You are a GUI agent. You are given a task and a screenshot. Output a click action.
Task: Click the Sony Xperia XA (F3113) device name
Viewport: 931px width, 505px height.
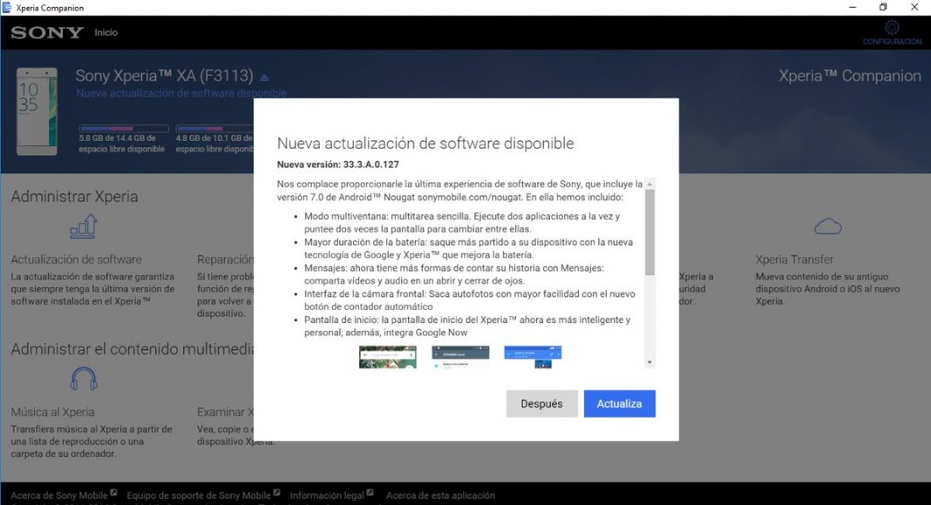point(165,76)
